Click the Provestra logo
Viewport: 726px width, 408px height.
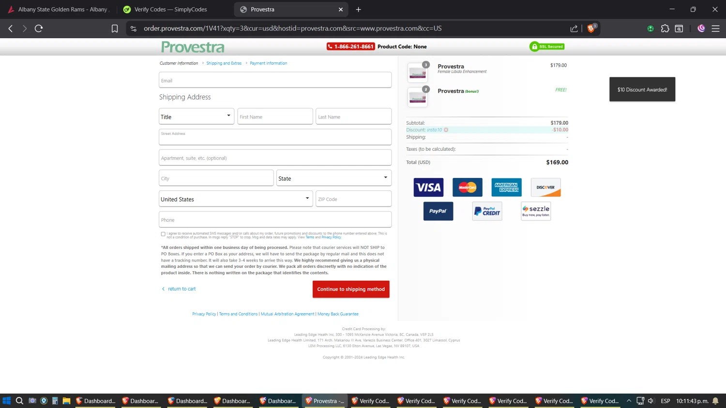coord(193,47)
